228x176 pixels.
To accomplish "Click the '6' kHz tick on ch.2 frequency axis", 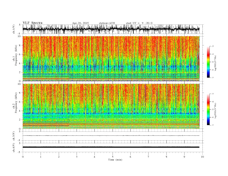I will [20, 102].
